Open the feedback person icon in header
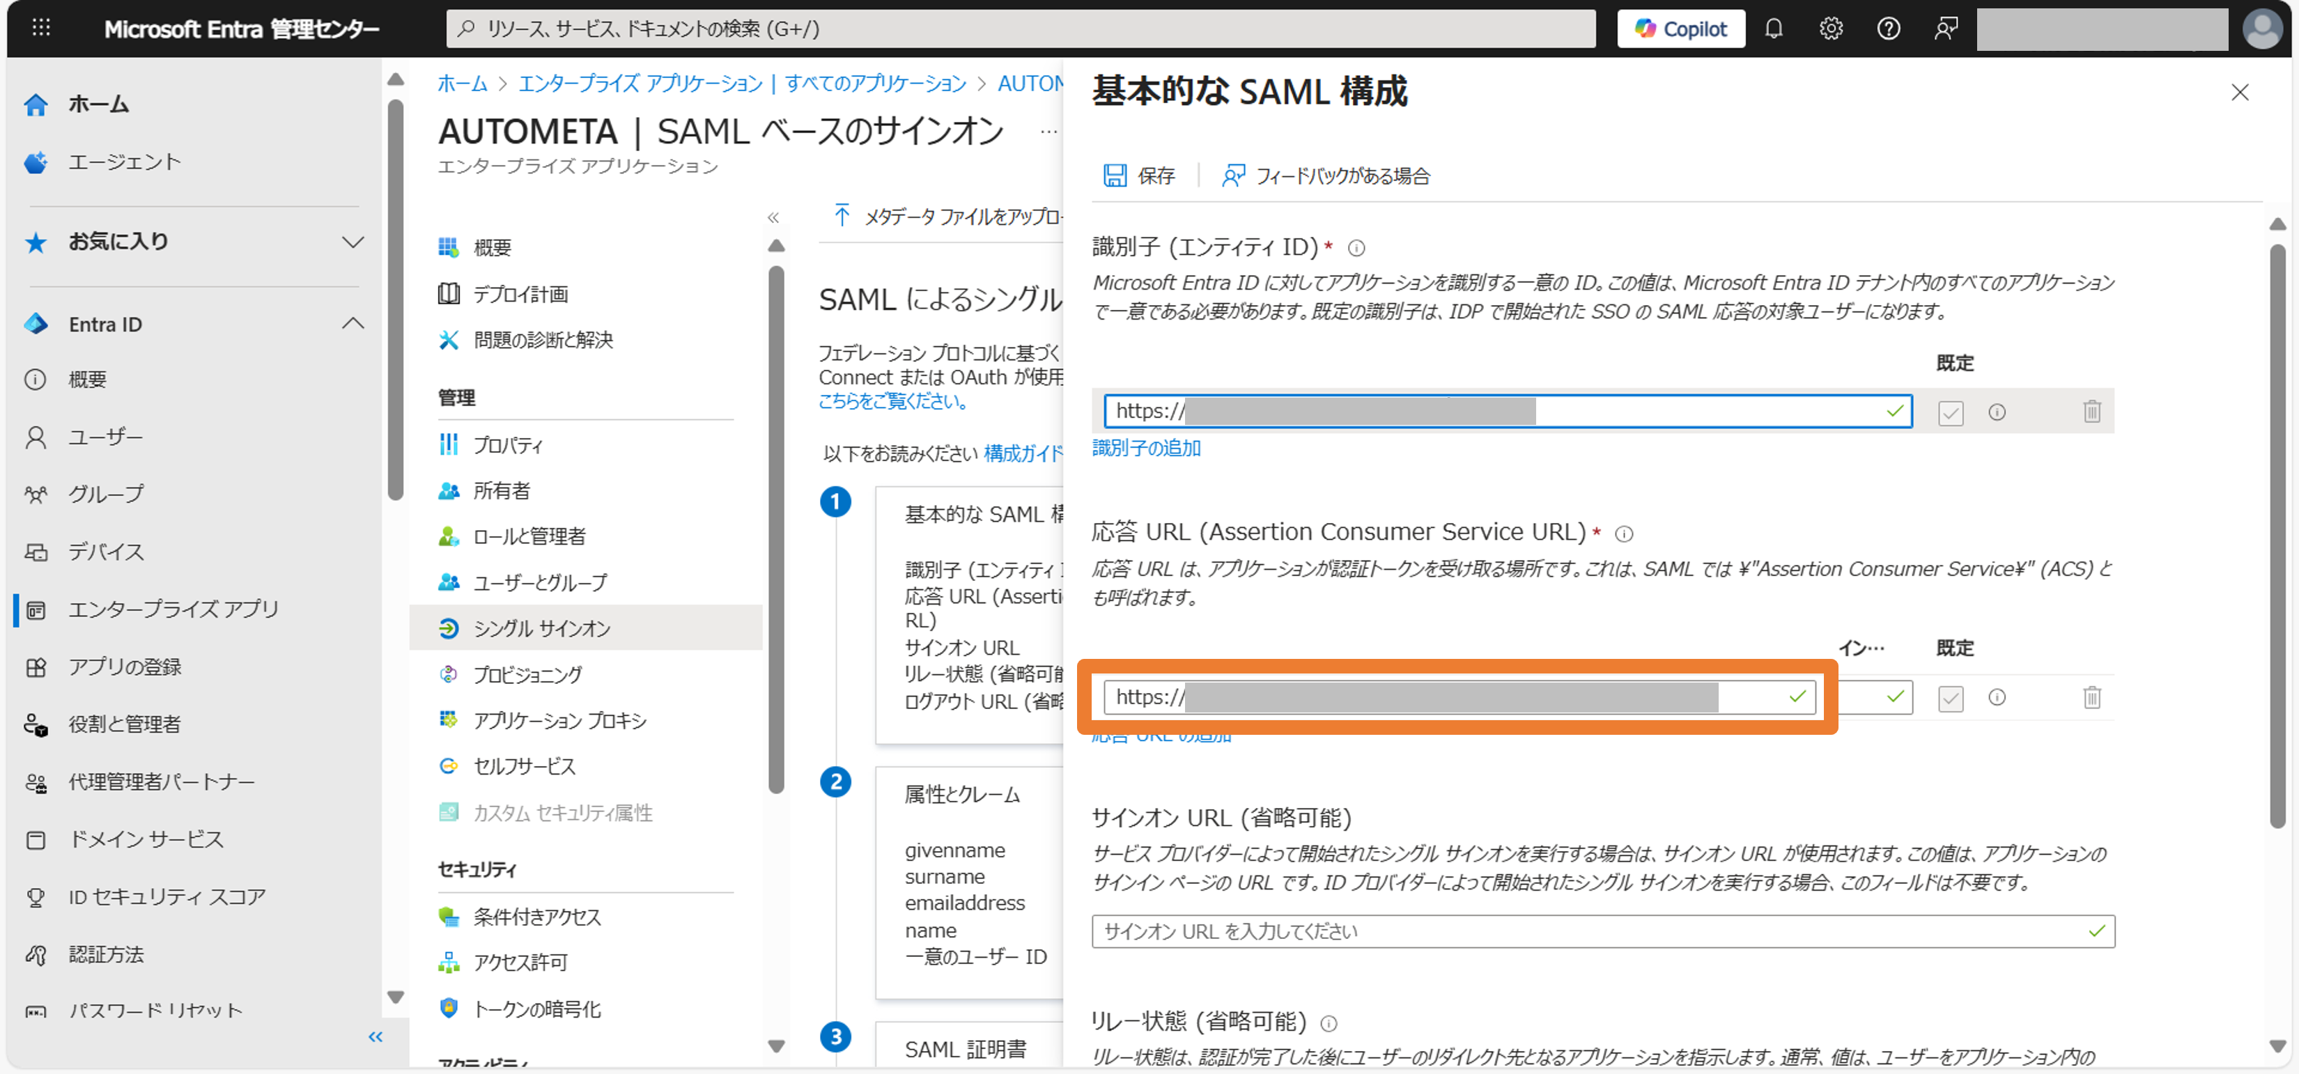 click(1946, 29)
